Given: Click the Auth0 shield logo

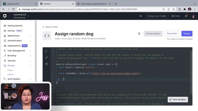Looking at the screenshot, I should pyautogui.click(x=5, y=16).
